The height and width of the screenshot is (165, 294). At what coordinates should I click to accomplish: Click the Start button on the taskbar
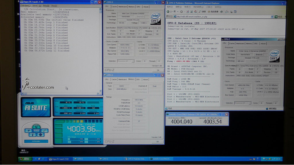click(x=25, y=159)
